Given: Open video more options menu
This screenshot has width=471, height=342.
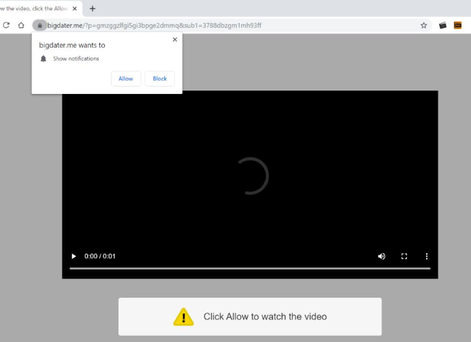Looking at the screenshot, I should tap(427, 256).
